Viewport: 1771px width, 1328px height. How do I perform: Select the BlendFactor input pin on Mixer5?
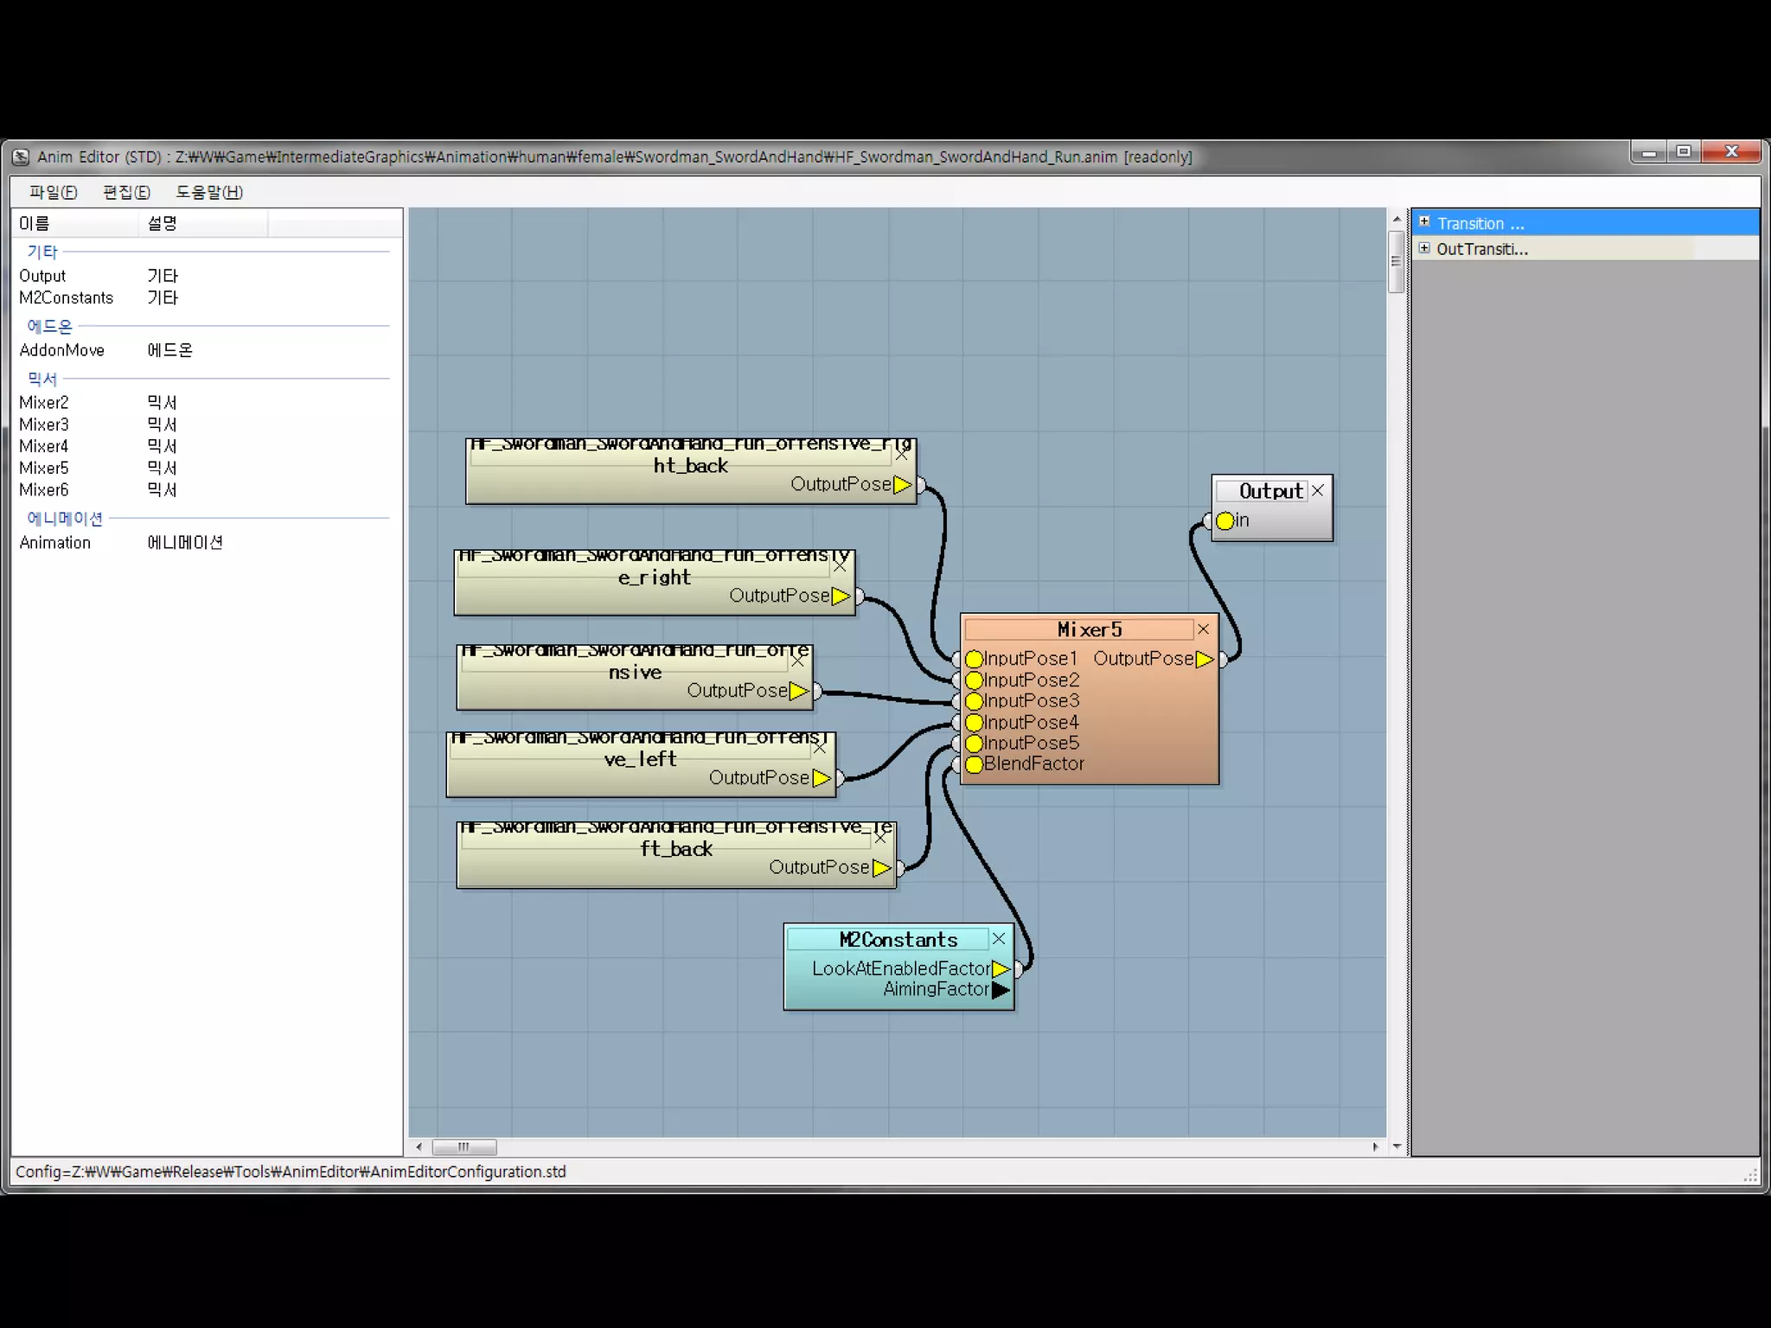point(974,764)
